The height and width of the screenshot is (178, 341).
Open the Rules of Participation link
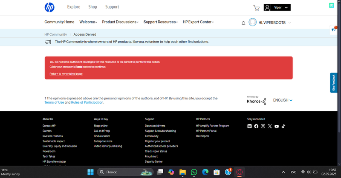click(87, 102)
